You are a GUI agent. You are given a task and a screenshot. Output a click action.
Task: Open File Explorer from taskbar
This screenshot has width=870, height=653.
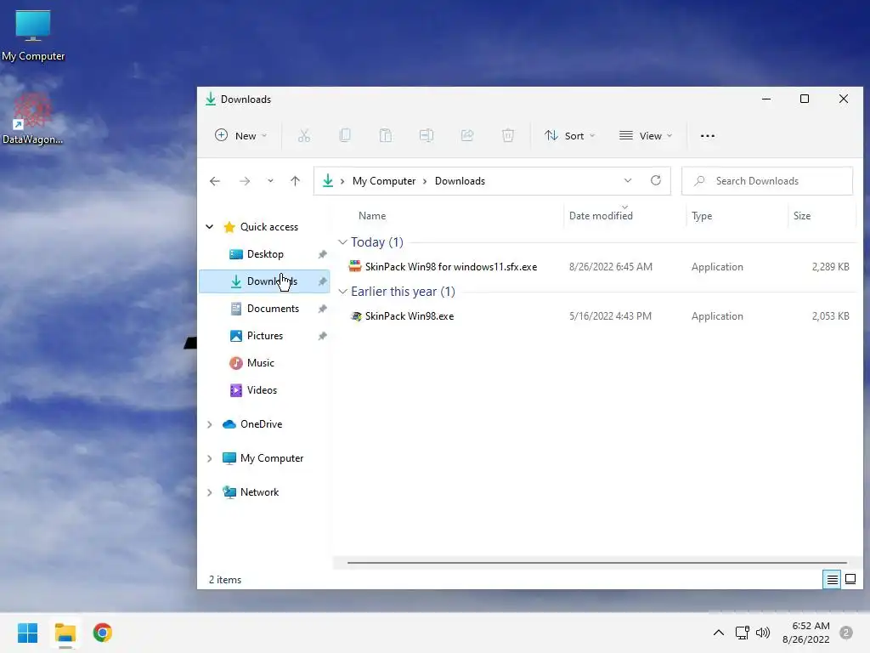click(65, 633)
